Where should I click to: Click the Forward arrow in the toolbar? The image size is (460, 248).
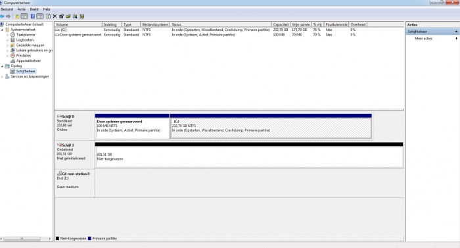(x=8, y=16)
